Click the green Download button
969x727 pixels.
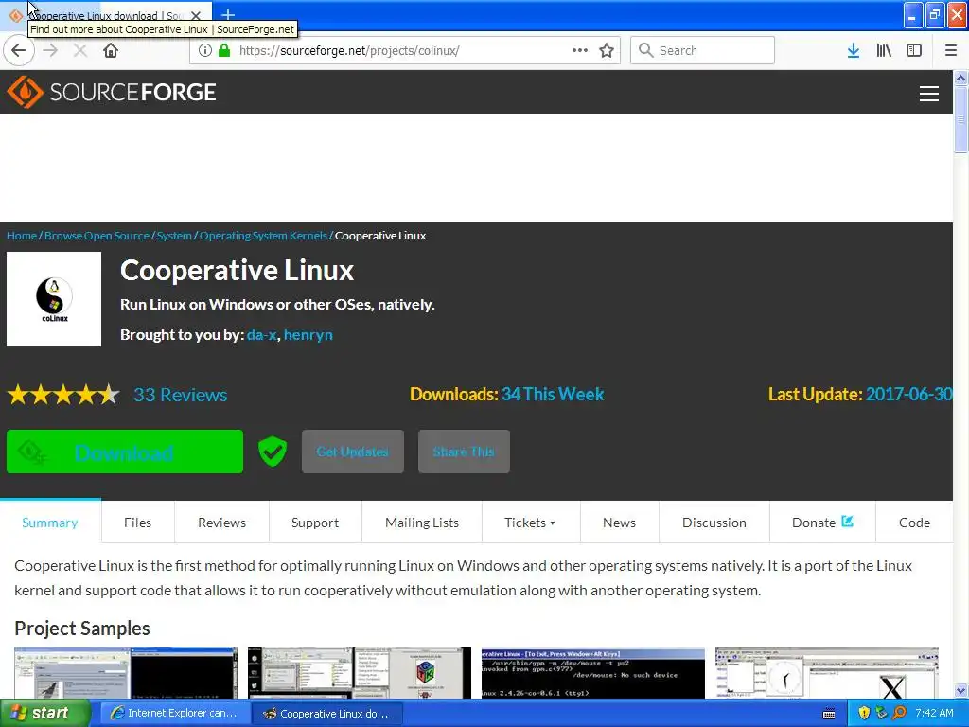tap(125, 452)
